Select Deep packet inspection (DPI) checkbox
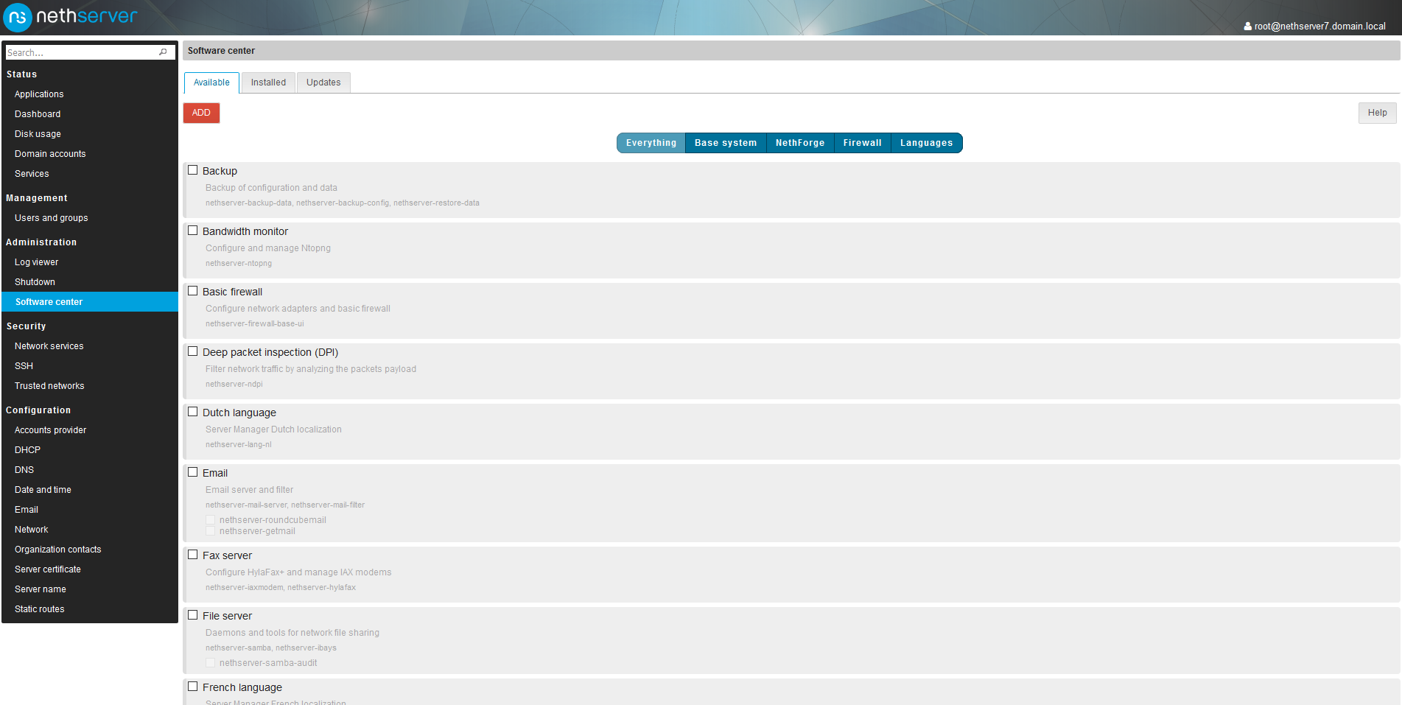 193,351
